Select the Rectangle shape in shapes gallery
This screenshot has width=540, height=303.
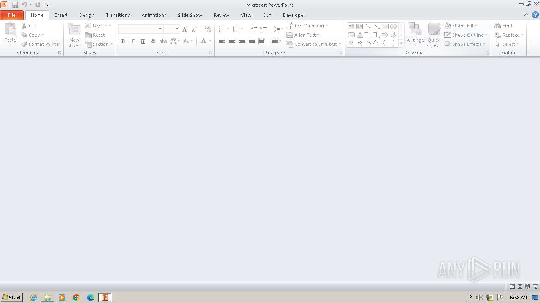385,27
